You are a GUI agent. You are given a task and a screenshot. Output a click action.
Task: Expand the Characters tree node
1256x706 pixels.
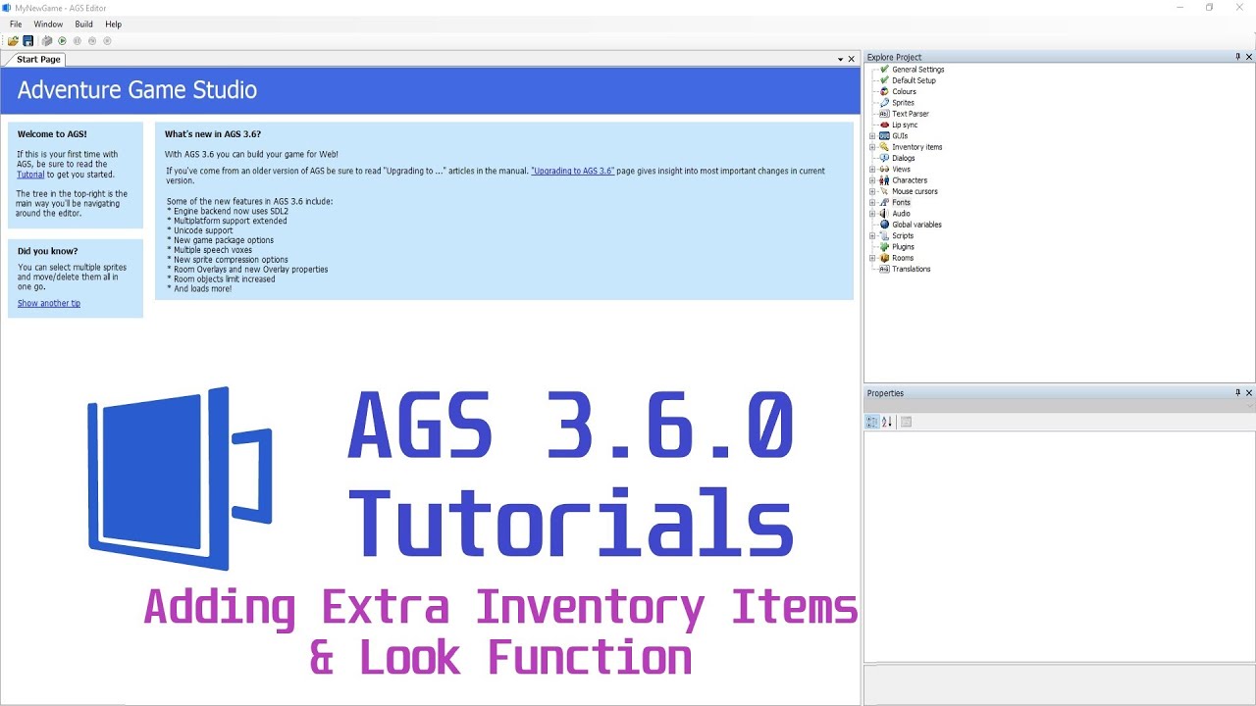point(872,180)
